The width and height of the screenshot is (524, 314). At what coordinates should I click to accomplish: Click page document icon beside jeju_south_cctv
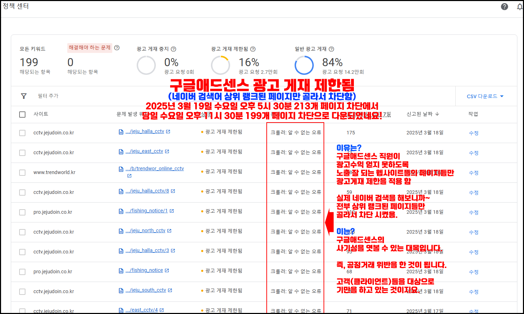pos(121,291)
